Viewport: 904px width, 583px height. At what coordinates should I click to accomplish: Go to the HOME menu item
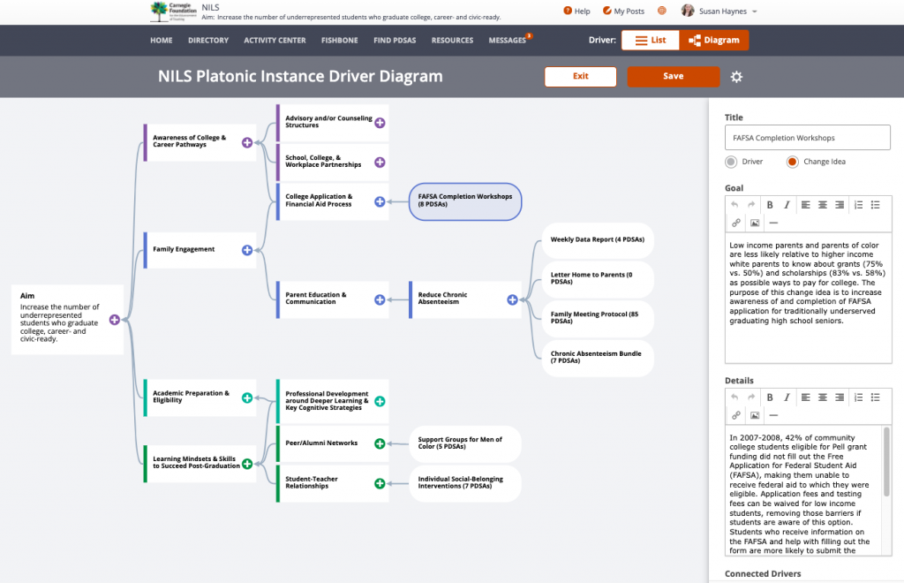[162, 41]
